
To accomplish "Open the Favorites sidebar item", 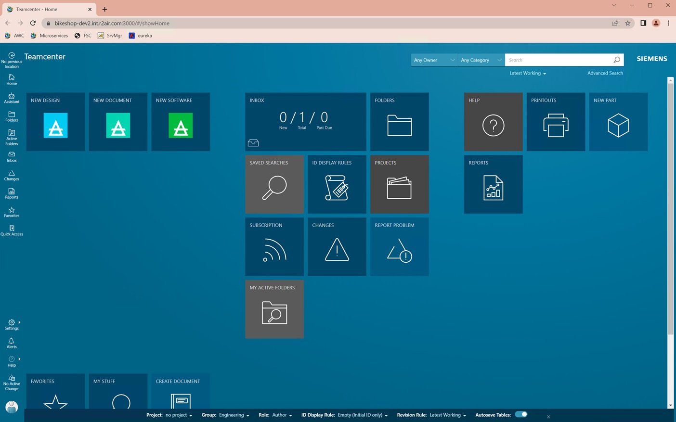I will coord(11,212).
